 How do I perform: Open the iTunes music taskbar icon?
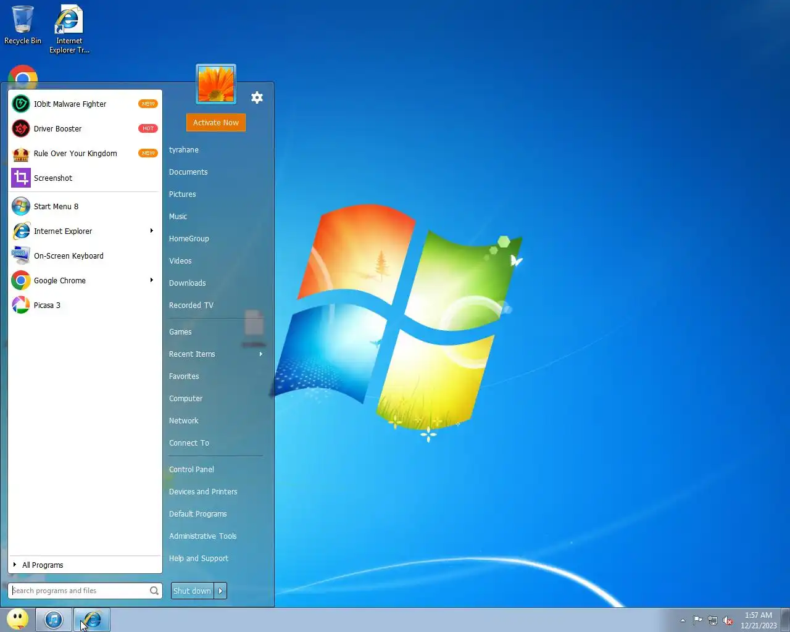point(54,620)
